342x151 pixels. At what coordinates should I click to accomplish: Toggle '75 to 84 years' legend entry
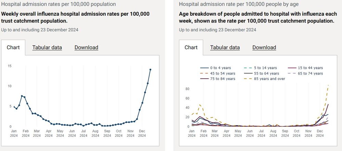pos(218,79)
